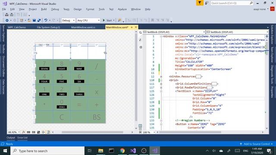The height and width of the screenshot is (155, 276).
Task: Expand the Grid.ColumnDefinitions code region
Action: click(161, 84)
